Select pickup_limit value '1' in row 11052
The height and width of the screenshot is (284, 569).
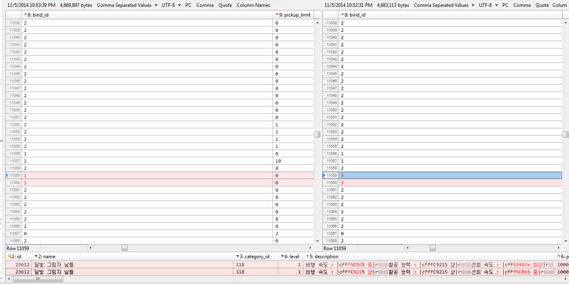coord(277,125)
